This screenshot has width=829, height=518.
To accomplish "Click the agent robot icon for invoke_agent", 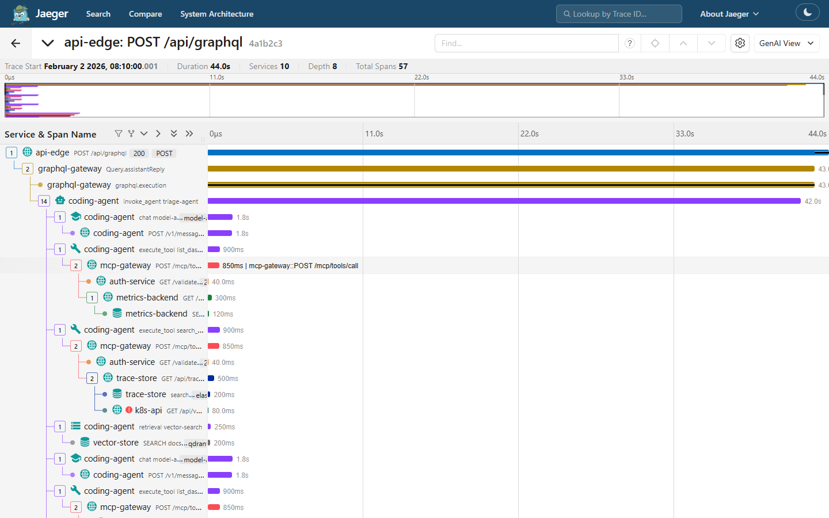I will pos(60,200).
